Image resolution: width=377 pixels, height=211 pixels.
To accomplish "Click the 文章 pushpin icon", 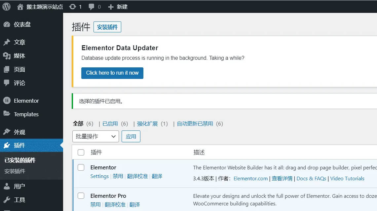I will click(7, 42).
